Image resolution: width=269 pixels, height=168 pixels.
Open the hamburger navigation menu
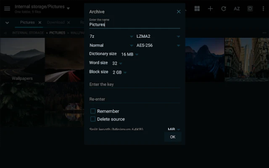click(7, 8)
